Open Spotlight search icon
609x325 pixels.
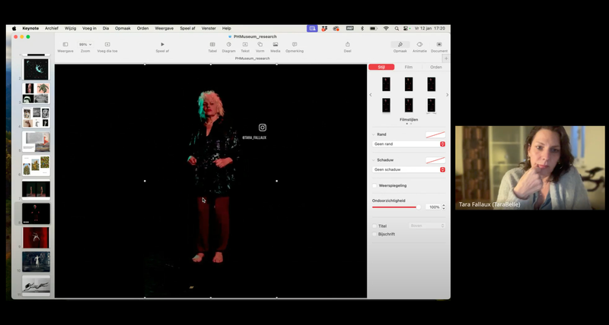(x=397, y=28)
